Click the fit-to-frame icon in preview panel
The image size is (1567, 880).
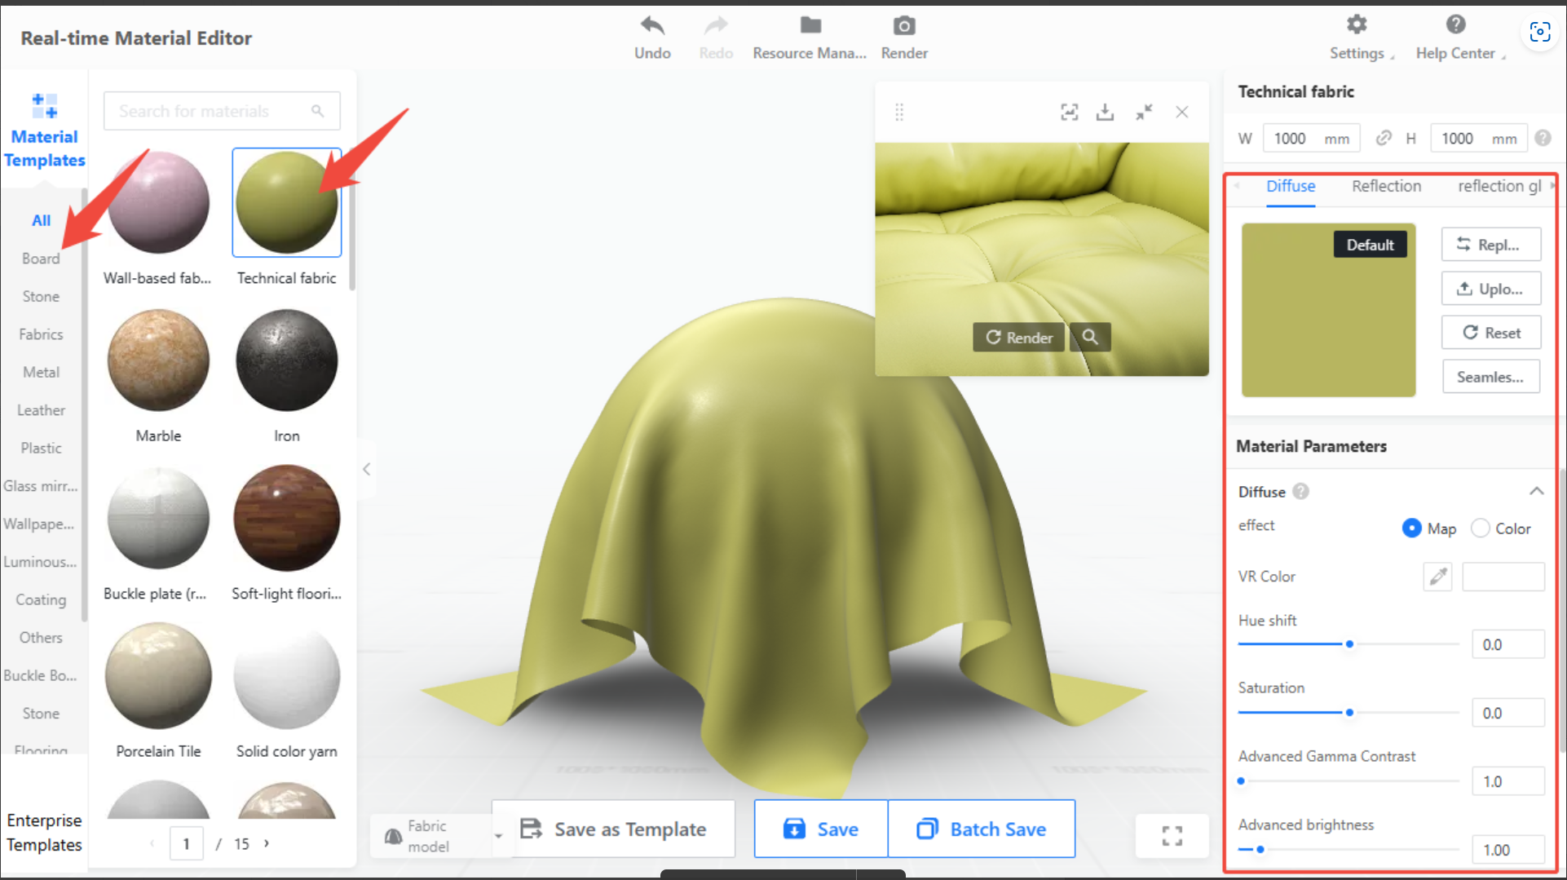(x=1070, y=112)
